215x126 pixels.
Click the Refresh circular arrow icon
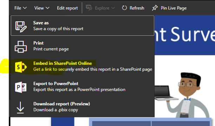124,8
